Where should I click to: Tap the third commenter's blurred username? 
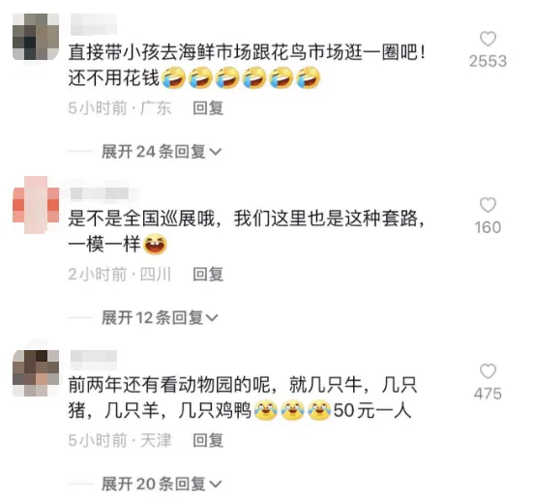pos(94,360)
